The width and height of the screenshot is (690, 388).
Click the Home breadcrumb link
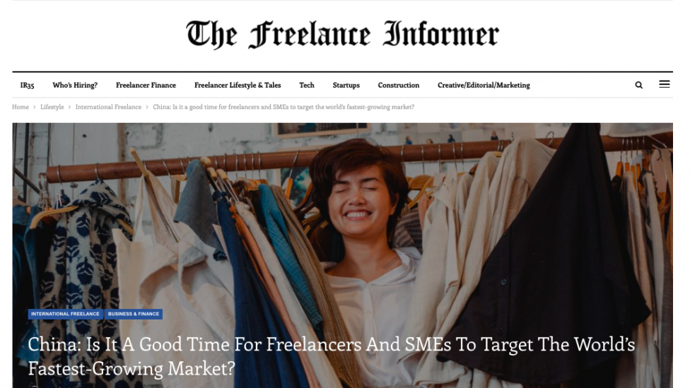click(21, 107)
